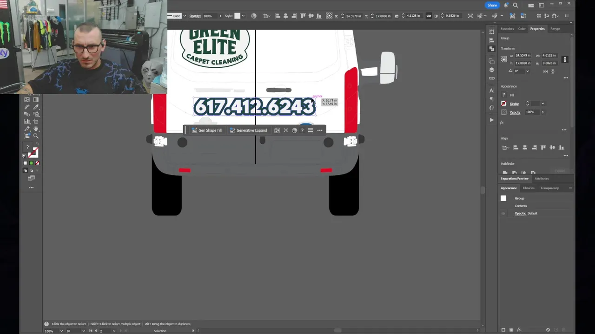Open the Stroke weight dropdown in Appearance

click(x=543, y=103)
